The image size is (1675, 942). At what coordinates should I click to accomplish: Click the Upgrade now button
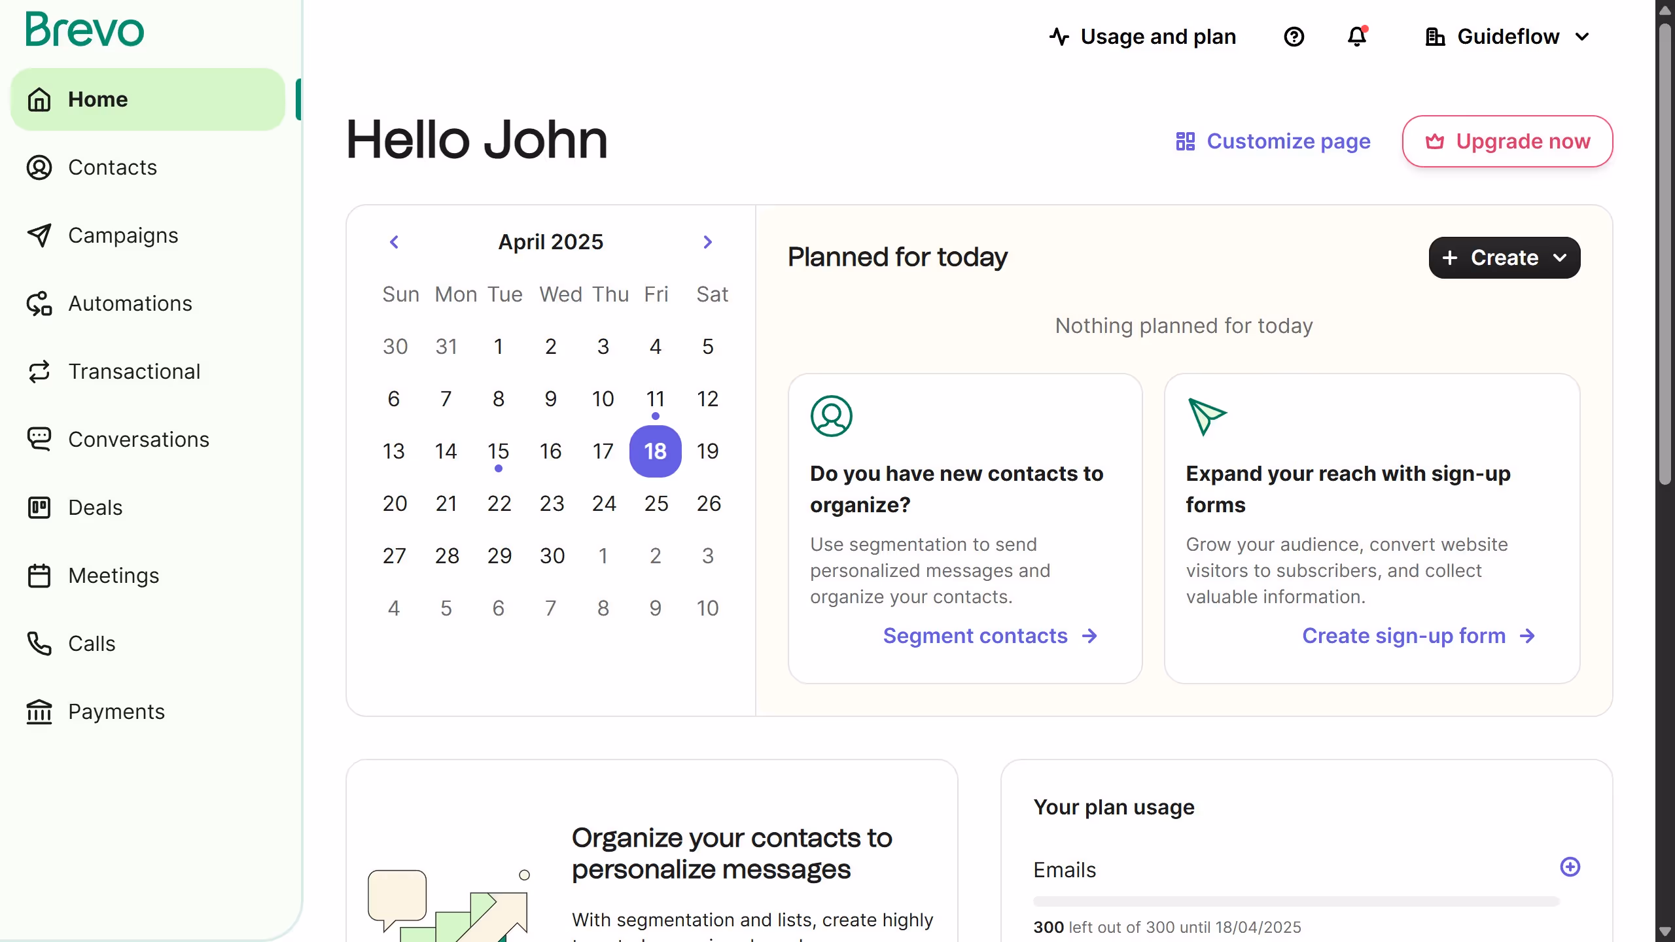1507,141
